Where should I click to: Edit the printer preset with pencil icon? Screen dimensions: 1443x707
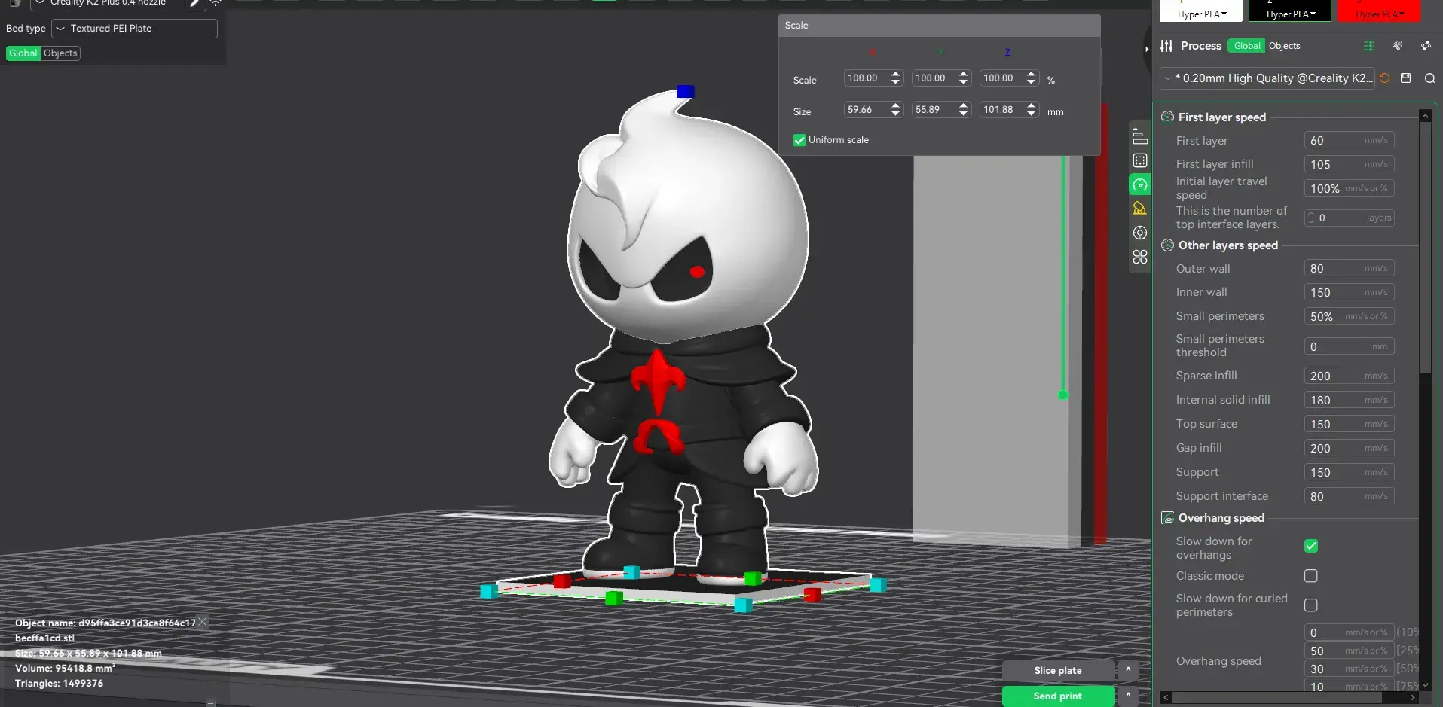pyautogui.click(x=195, y=3)
